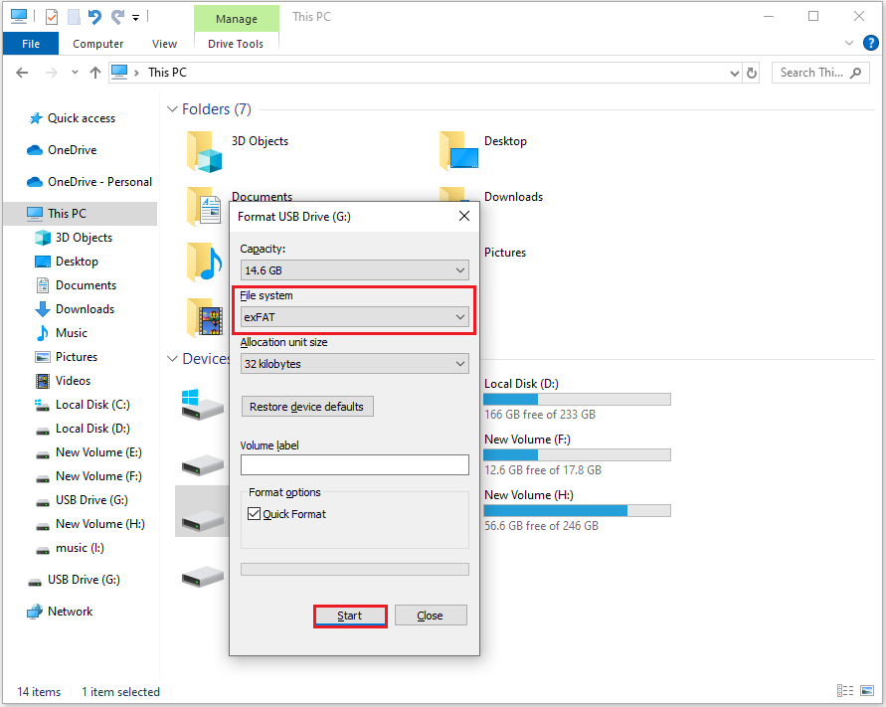Open the recent locations dropdown arrow
Image resolution: width=886 pixels, height=707 pixels.
(x=75, y=73)
